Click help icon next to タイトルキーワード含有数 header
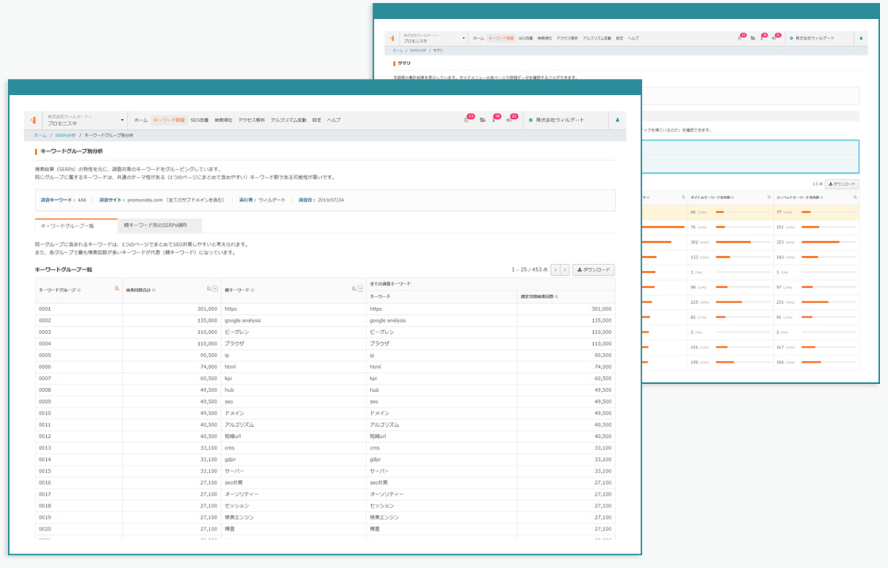 [x=733, y=198]
